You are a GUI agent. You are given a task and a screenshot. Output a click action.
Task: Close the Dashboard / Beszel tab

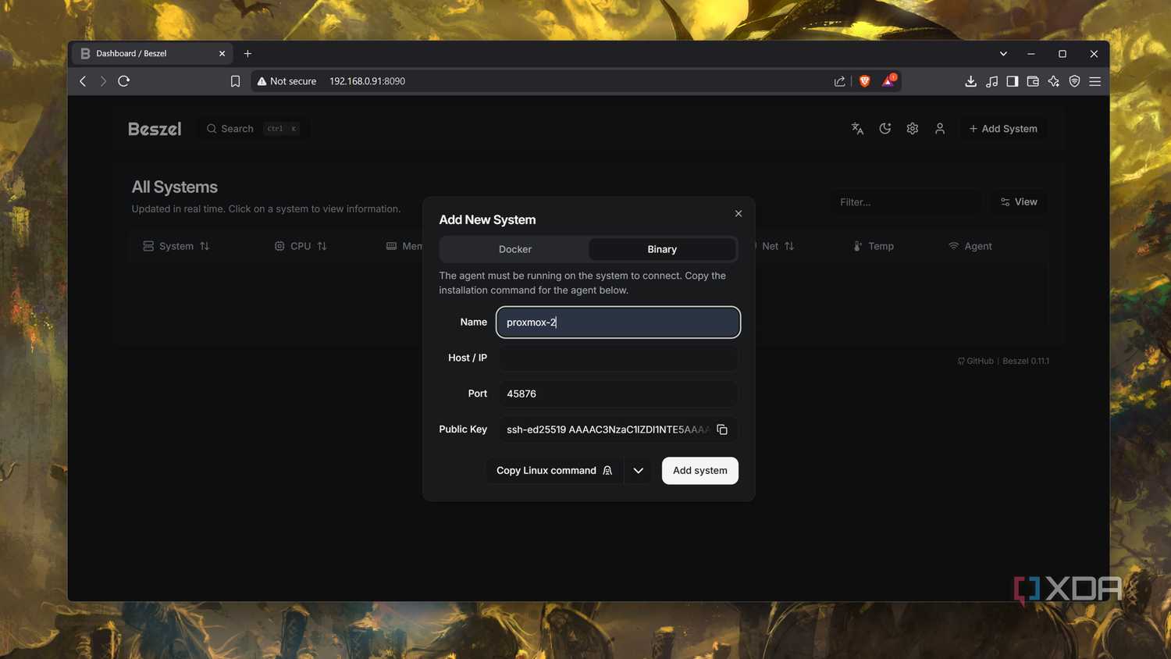(222, 54)
